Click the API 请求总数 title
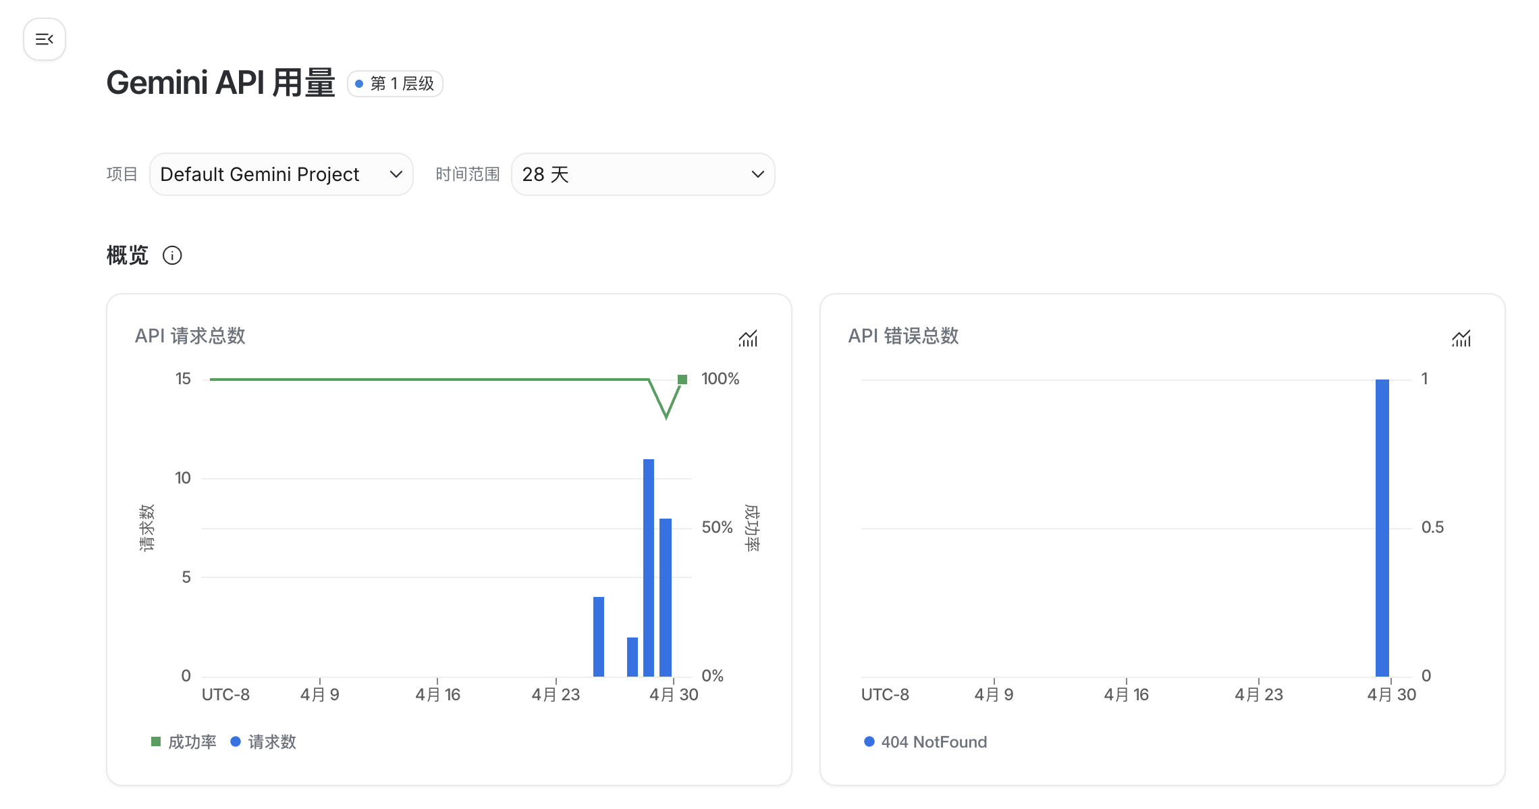Screen dimensions: 1539x809 (190, 336)
